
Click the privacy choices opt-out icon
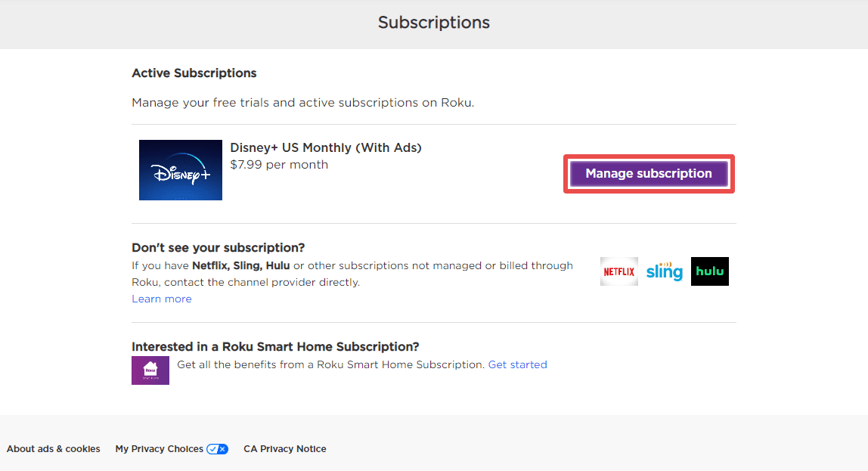pos(218,448)
